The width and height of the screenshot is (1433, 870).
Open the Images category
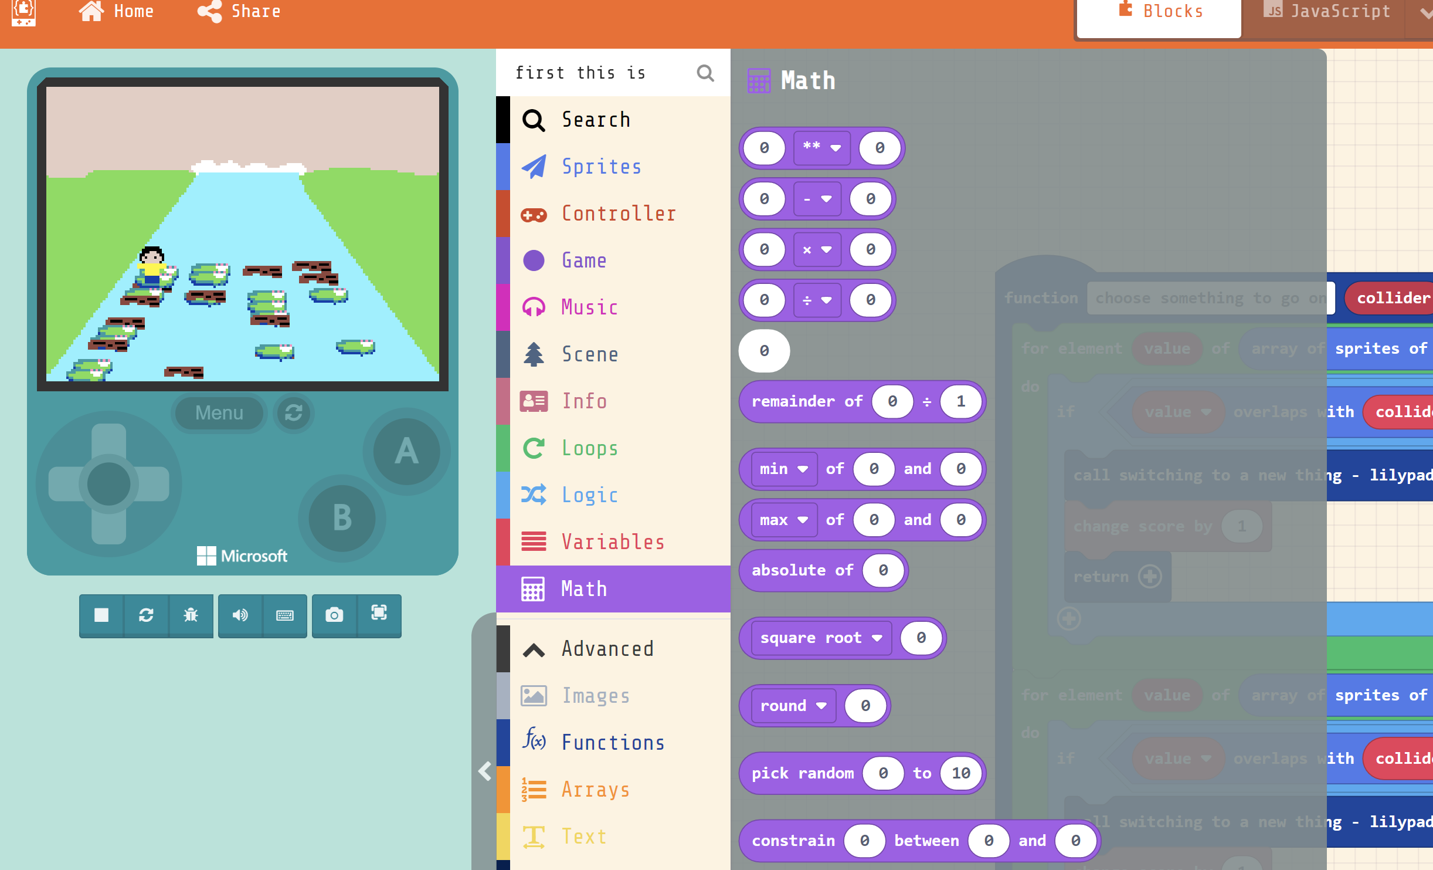[613, 696]
